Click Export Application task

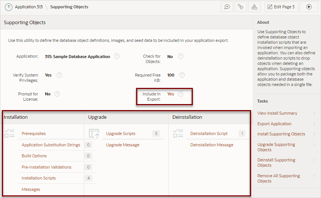tap(274, 124)
